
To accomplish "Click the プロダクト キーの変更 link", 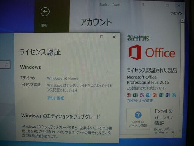I will (x=140, y=101).
